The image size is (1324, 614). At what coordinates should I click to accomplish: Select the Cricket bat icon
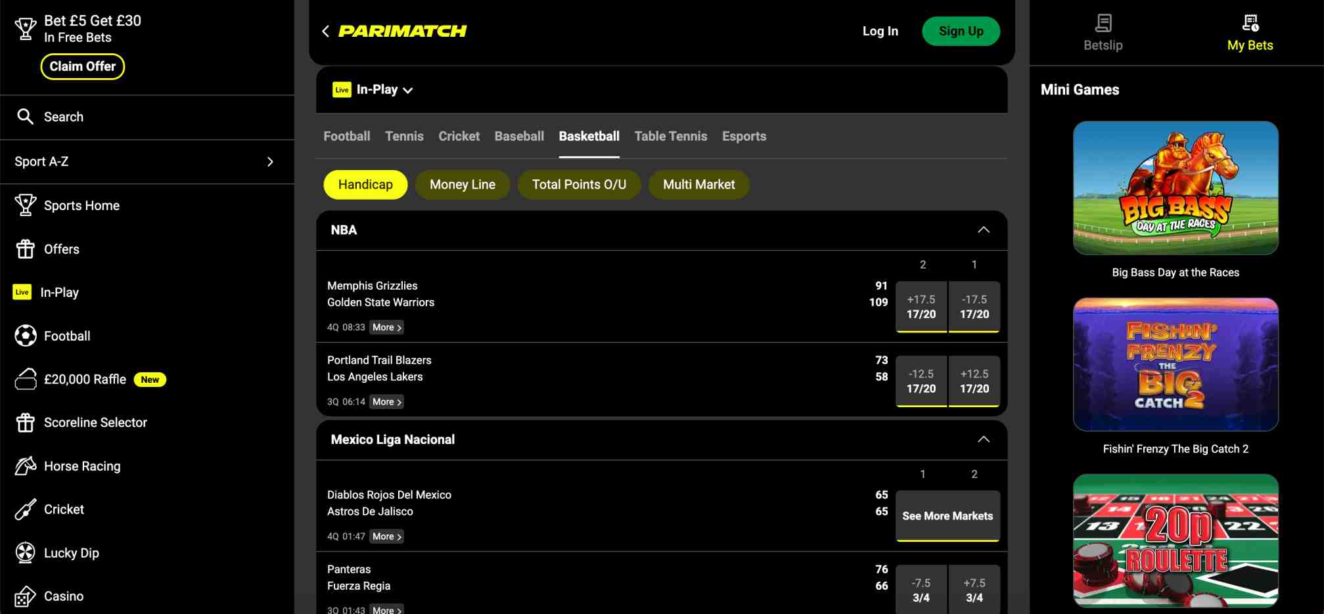25,509
